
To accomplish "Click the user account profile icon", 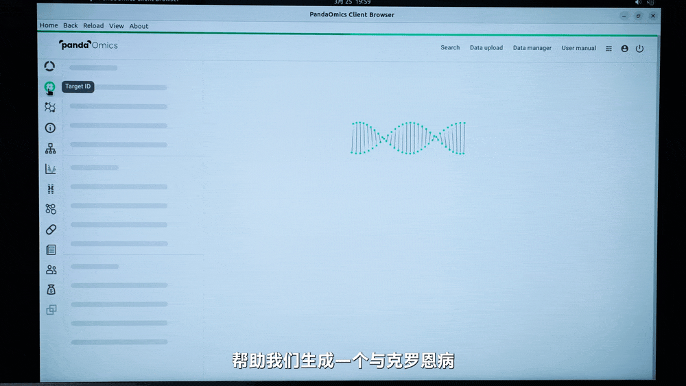I will (624, 49).
